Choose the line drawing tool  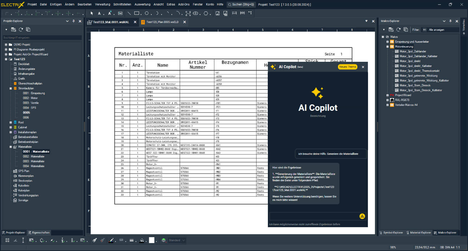tap(129, 13)
